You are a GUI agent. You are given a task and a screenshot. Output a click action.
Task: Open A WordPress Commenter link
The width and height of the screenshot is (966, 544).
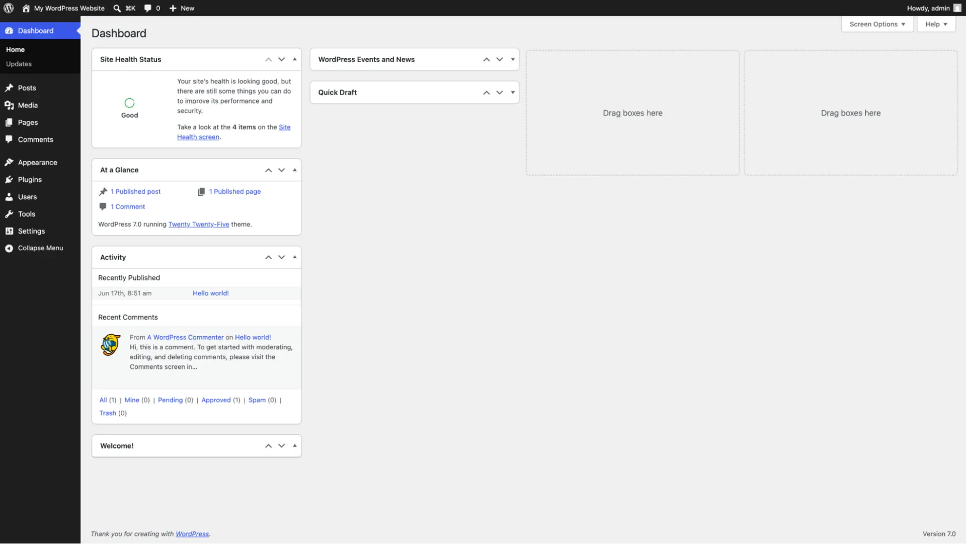pyautogui.click(x=185, y=338)
